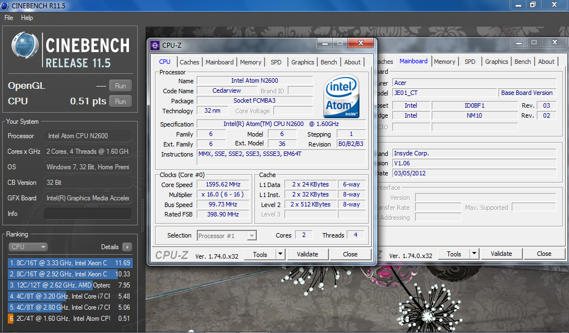Switch to Memory tab in back CPU-Z
This screenshot has height=333, width=569.
[445, 62]
